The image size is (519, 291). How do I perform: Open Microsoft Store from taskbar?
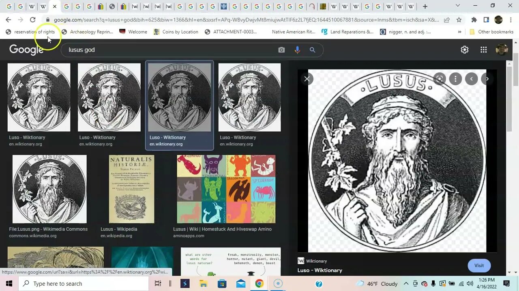(222, 284)
